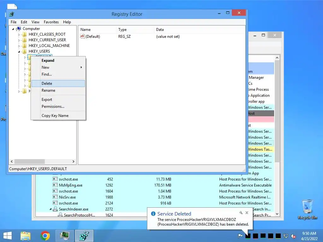The image size is (323, 242).
Task: Choose Copy Key Name from context menu
Action: pyautogui.click(x=58, y=115)
